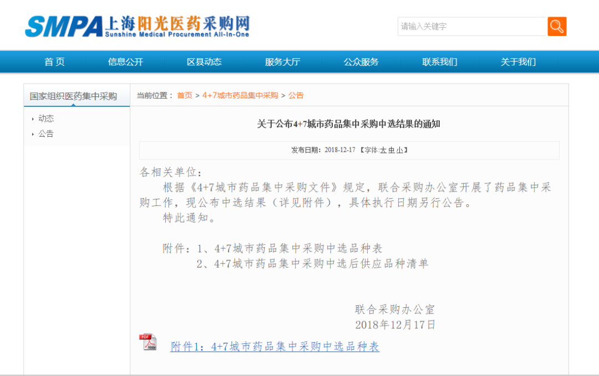
Task: Open 附件1 4+7城市药品集中采购中选品种表 link
Action: click(x=275, y=346)
